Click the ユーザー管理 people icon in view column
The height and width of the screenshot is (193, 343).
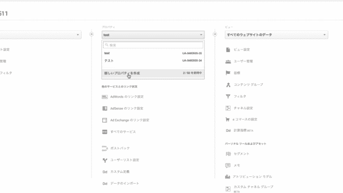[228, 61]
